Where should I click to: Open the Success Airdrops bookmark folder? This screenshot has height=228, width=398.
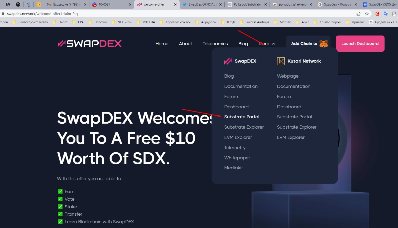[x=255, y=22]
